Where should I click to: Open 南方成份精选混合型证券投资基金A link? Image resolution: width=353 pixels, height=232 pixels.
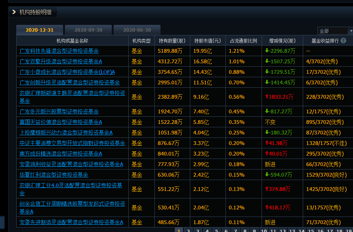60,154
